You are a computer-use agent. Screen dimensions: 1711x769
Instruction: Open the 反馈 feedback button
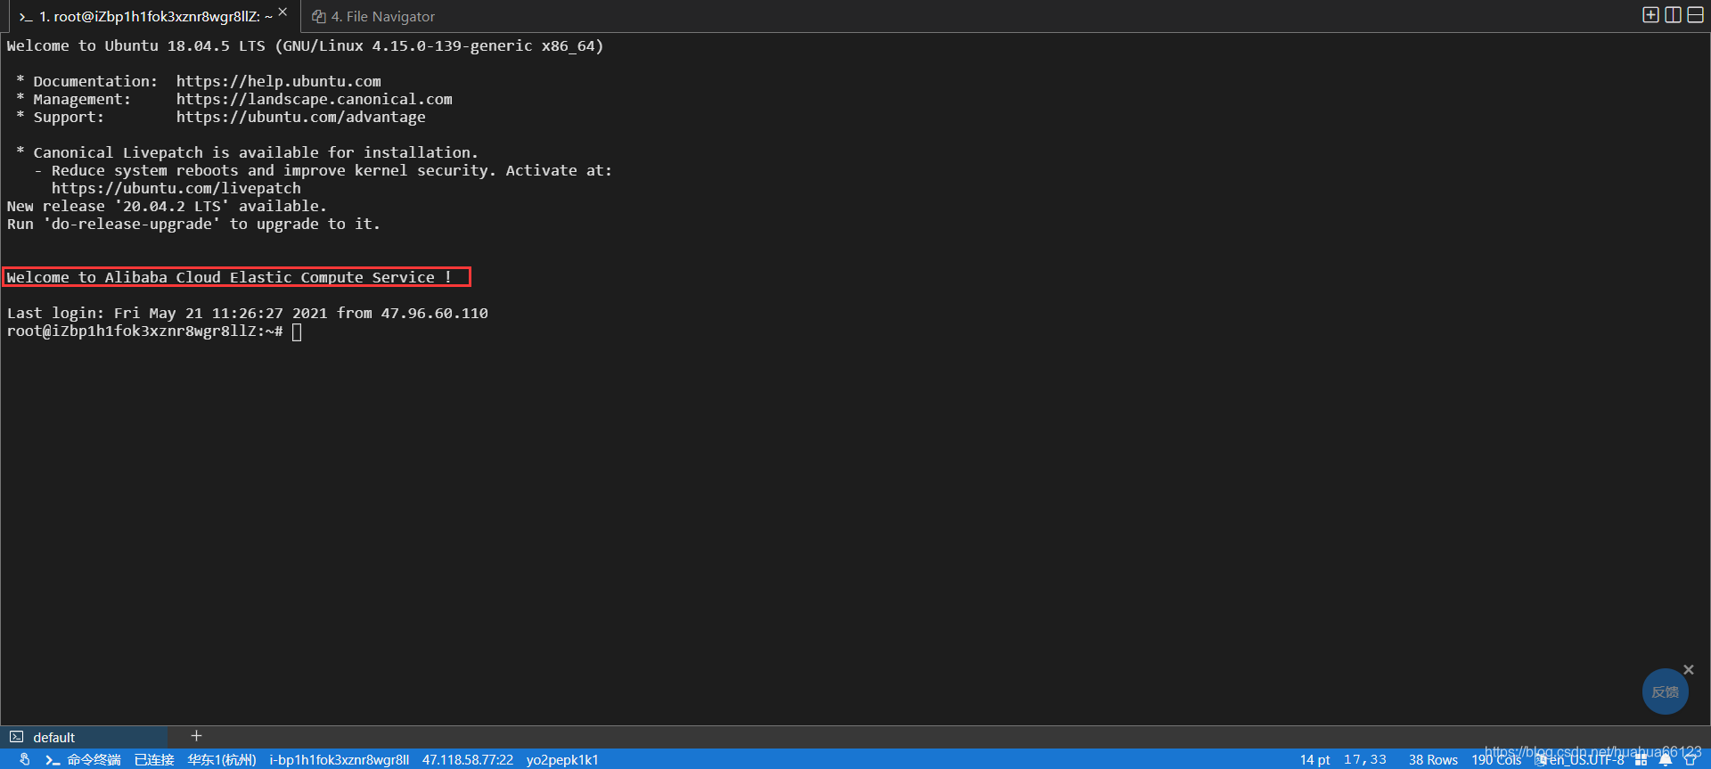coord(1665,691)
